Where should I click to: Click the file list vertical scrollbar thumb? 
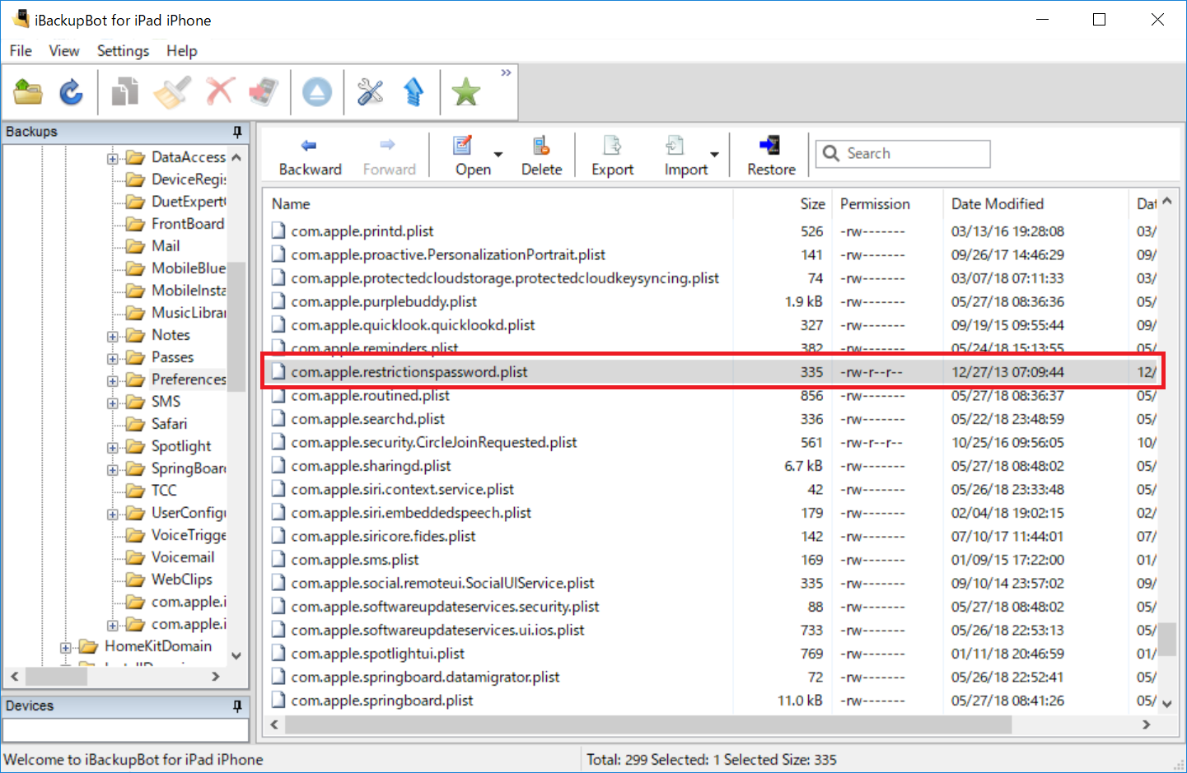1166,639
